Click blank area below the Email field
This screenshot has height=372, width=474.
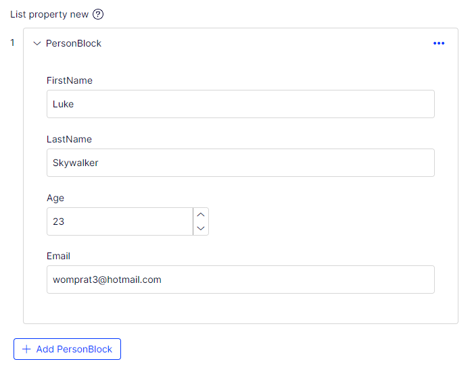240,308
